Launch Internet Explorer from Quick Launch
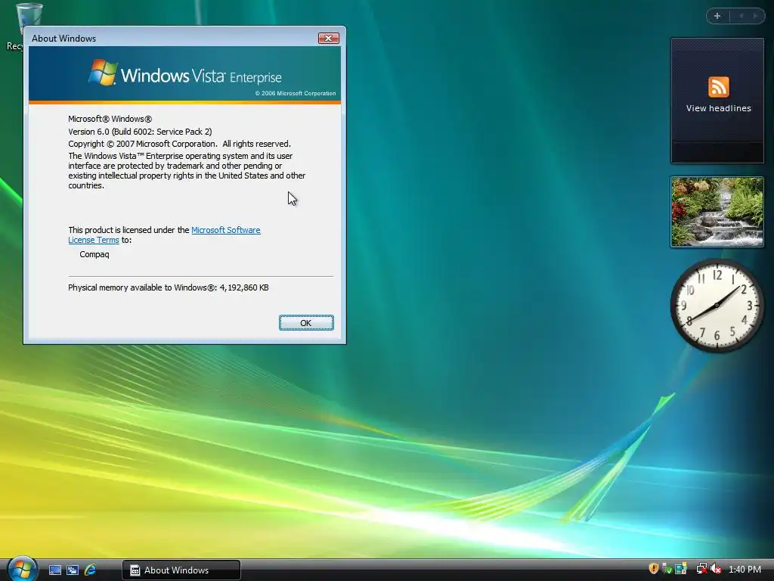This screenshot has height=581, width=774. (x=91, y=570)
